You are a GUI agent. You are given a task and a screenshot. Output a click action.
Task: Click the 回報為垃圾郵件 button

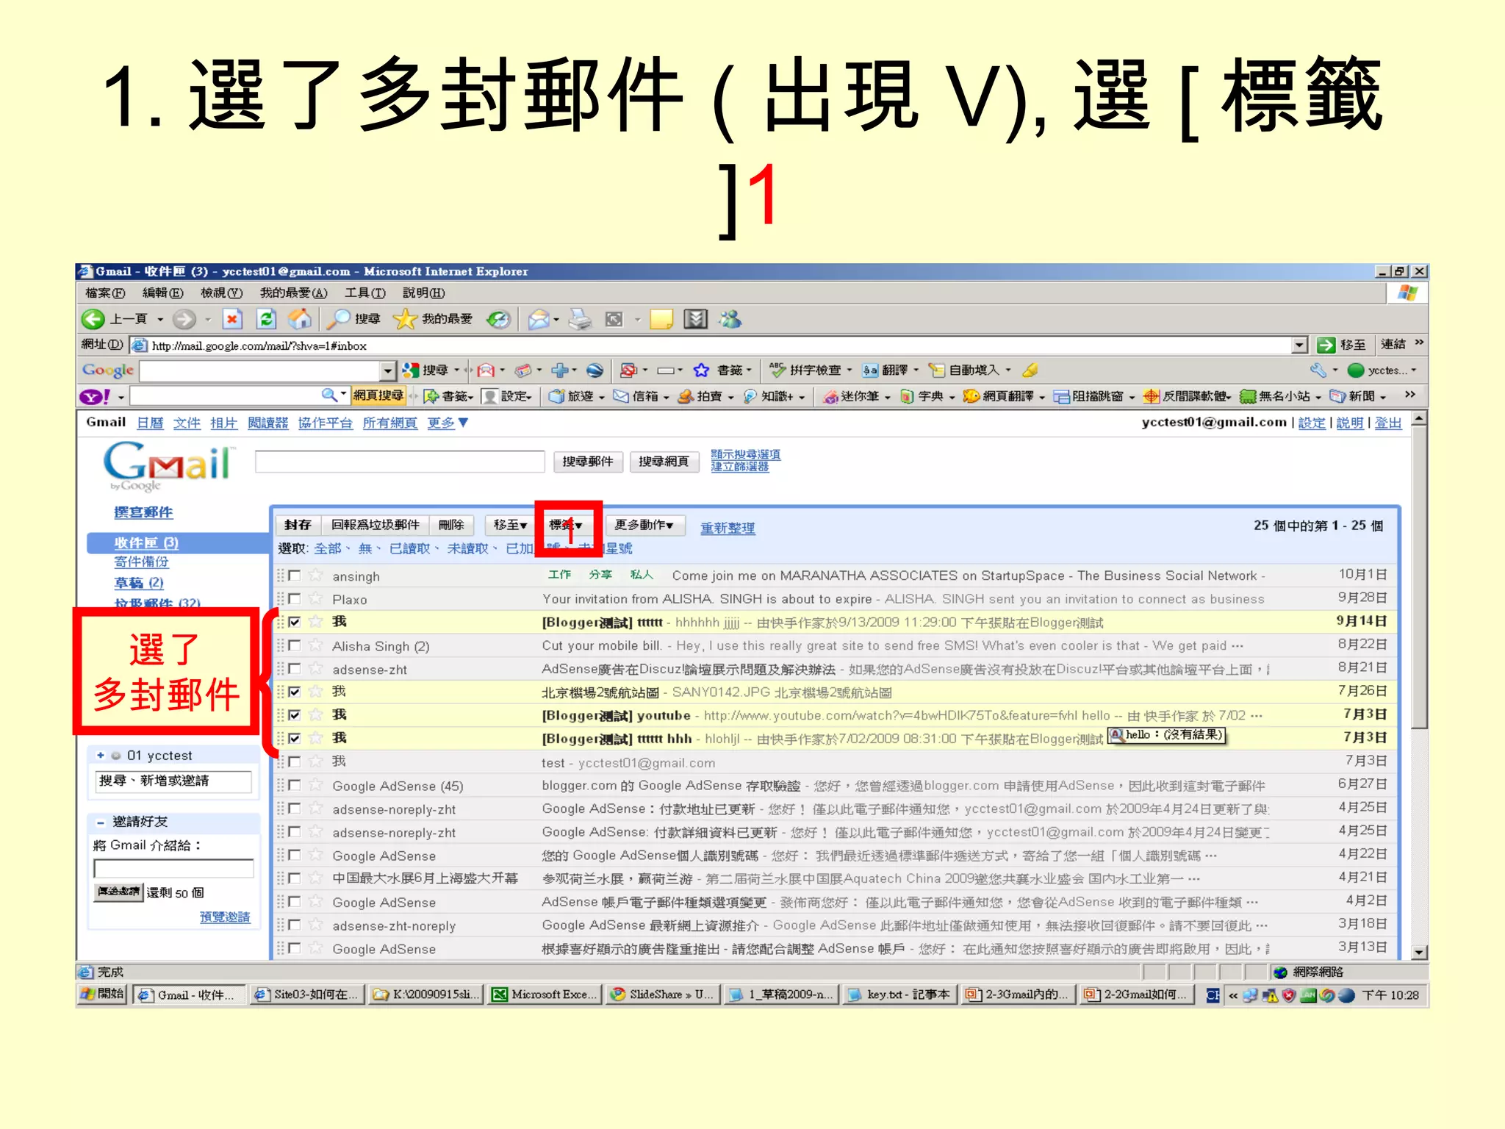click(375, 525)
